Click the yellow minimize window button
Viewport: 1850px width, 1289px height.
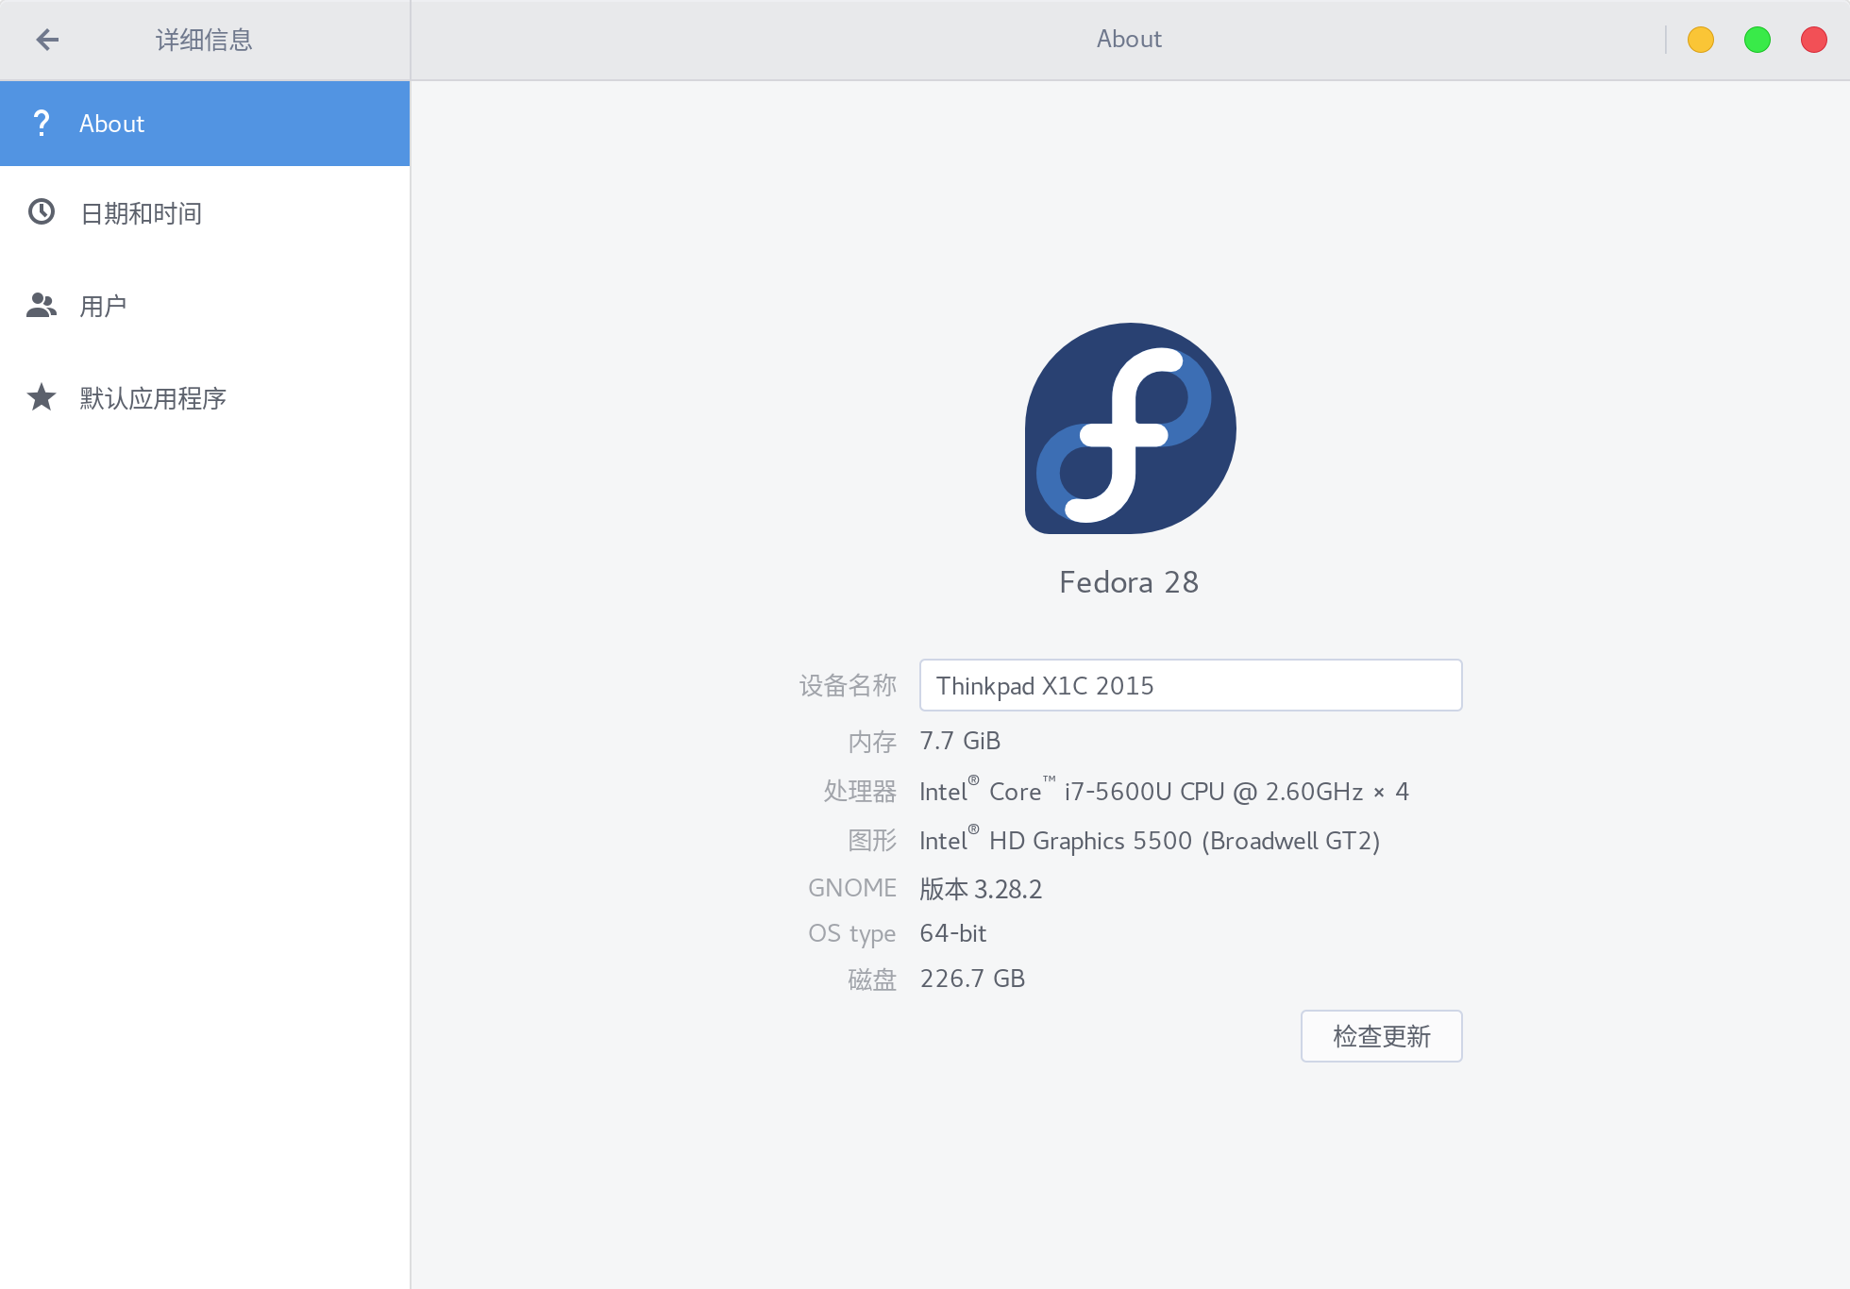point(1700,40)
